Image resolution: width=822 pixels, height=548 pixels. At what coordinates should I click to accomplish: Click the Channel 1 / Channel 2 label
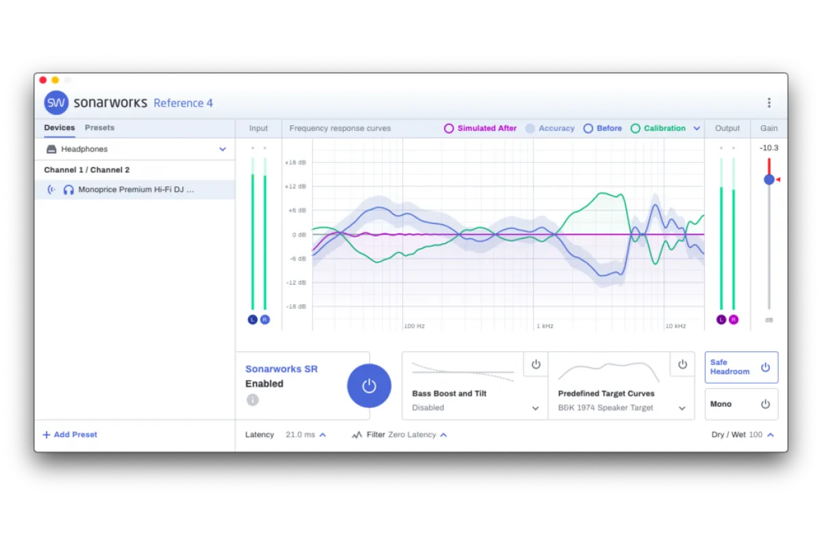coord(87,170)
